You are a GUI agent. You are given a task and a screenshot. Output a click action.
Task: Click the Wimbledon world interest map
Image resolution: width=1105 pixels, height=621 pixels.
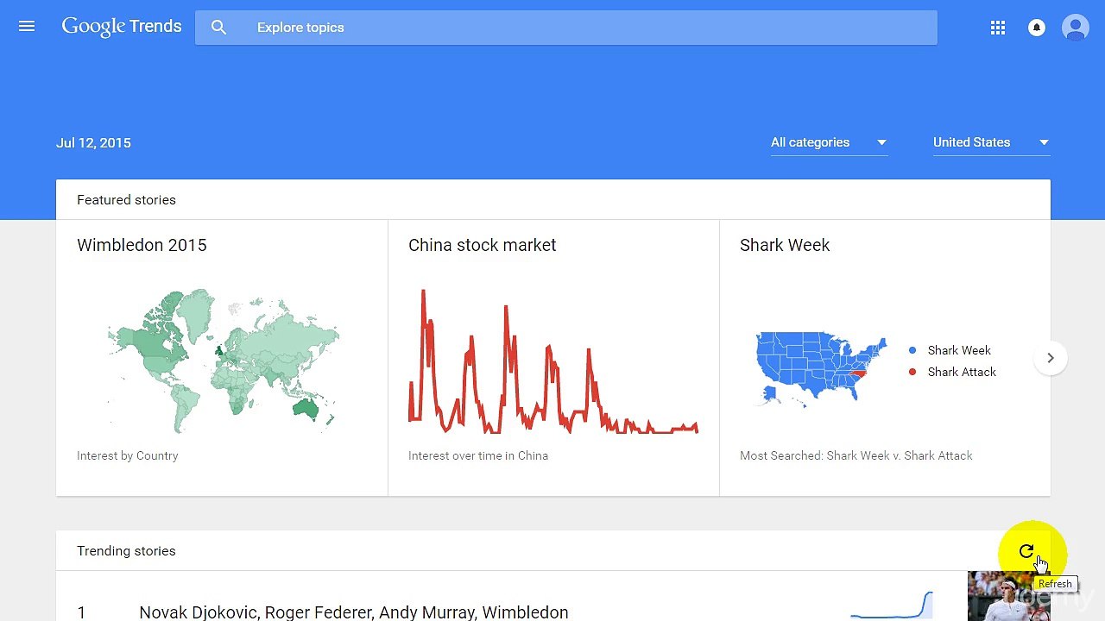[223, 361]
